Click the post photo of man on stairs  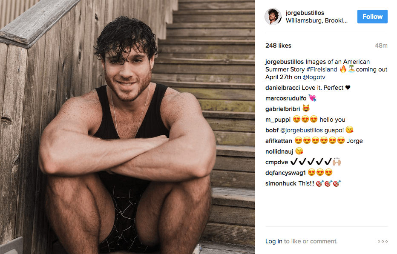tap(127, 127)
